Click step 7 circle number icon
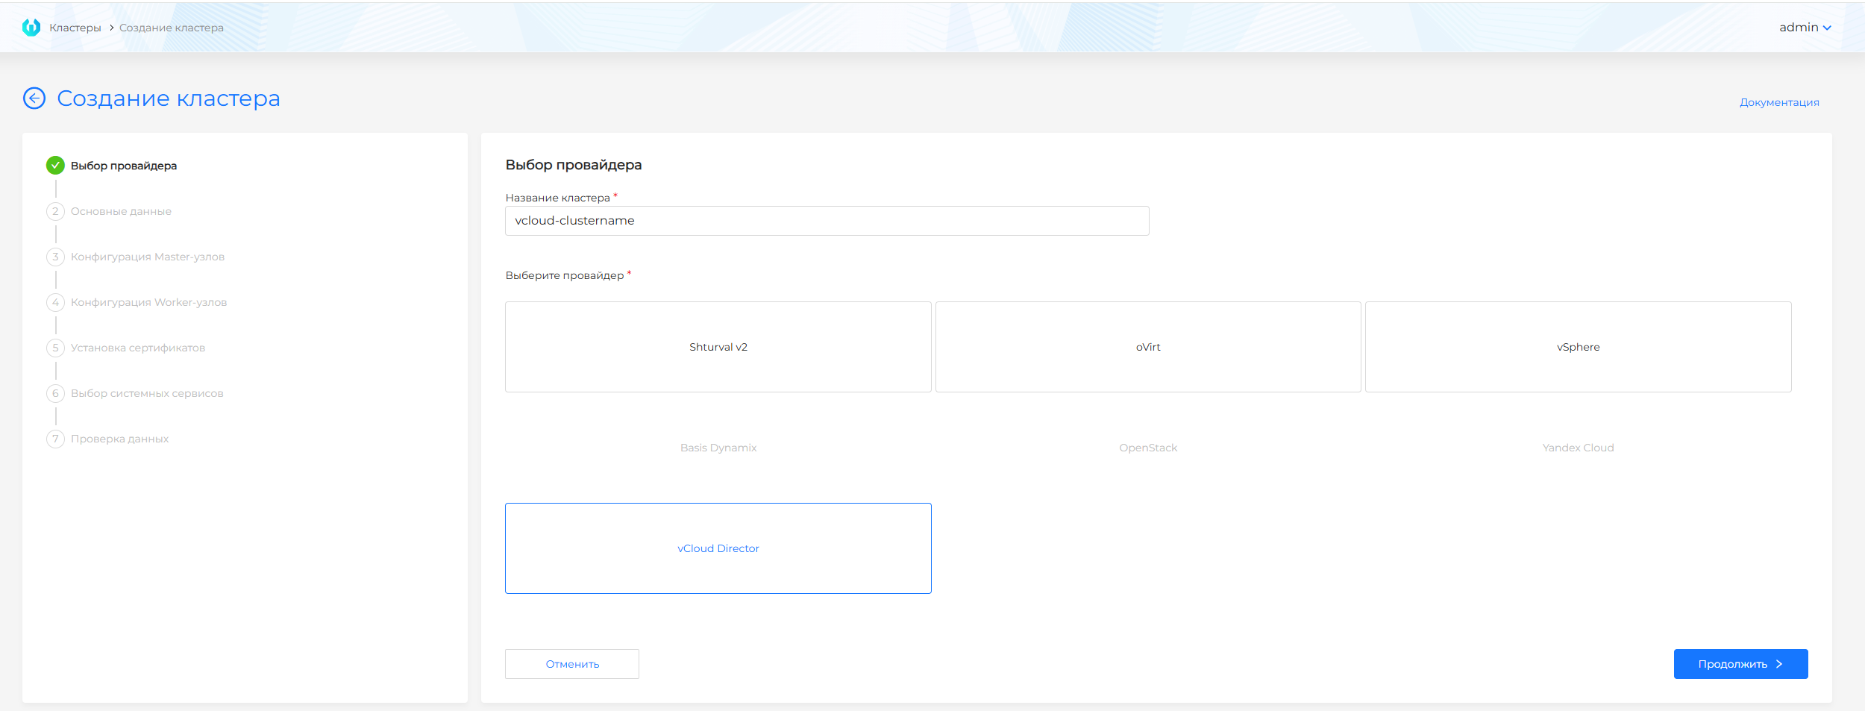Screen dimensions: 1865x711 pyautogui.click(x=55, y=439)
